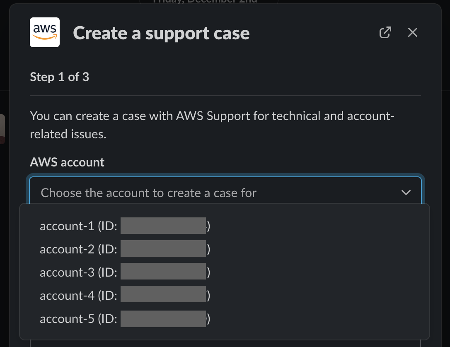Collapse the account list via the chevron
This screenshot has width=450, height=347.
[406, 192]
